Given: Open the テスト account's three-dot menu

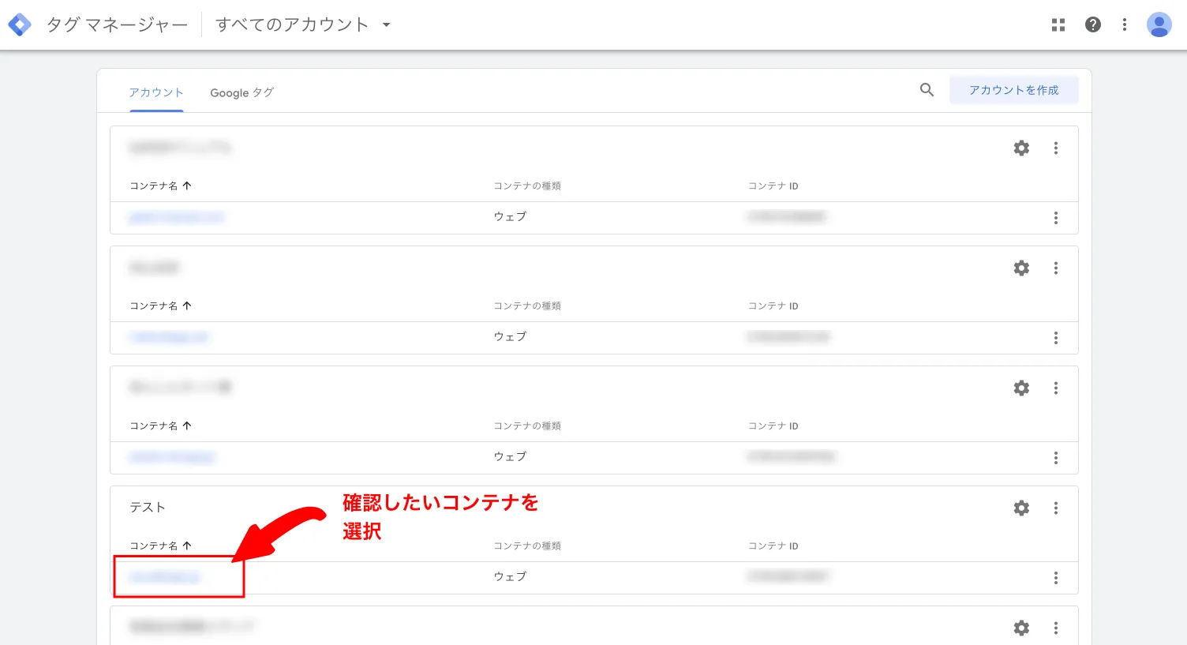Looking at the screenshot, I should (1056, 508).
